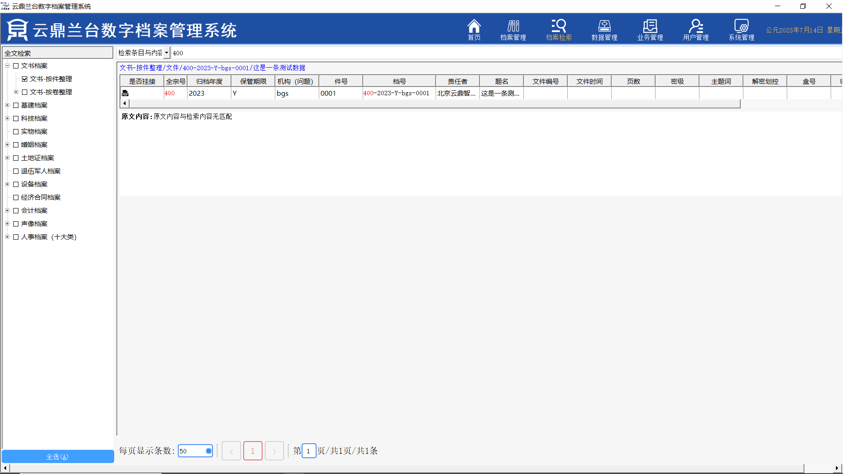
Task: Open the 档案管理 icon
Action: tap(513, 30)
